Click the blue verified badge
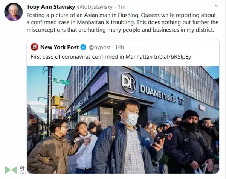 (x=83, y=47)
